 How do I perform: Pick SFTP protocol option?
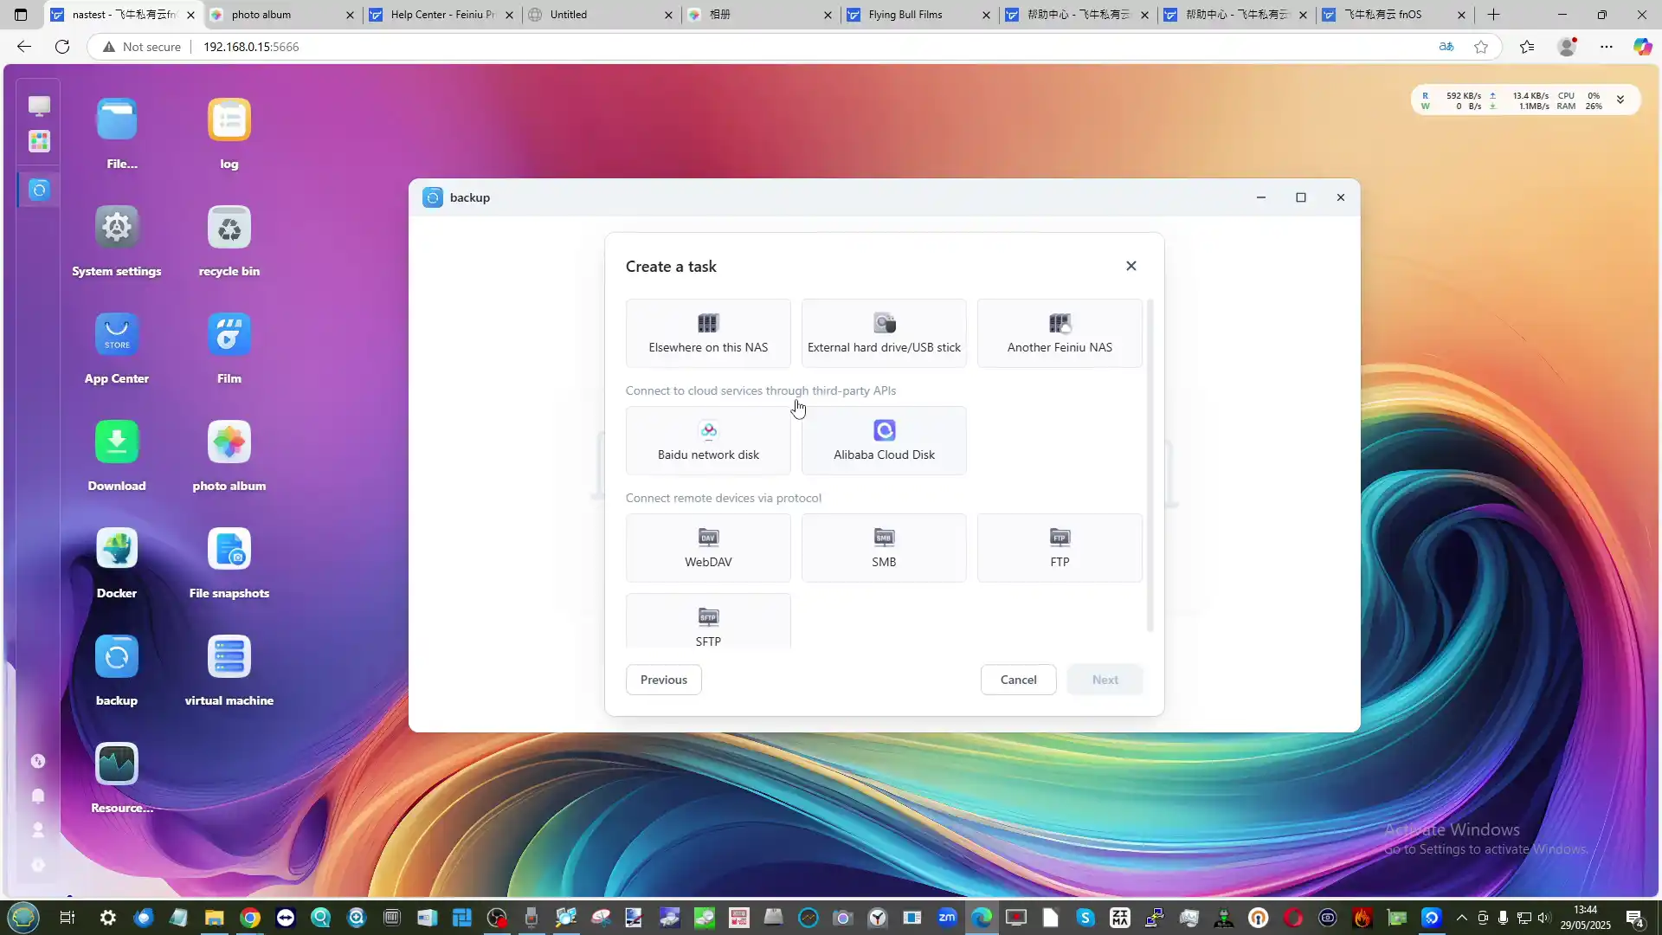(708, 622)
